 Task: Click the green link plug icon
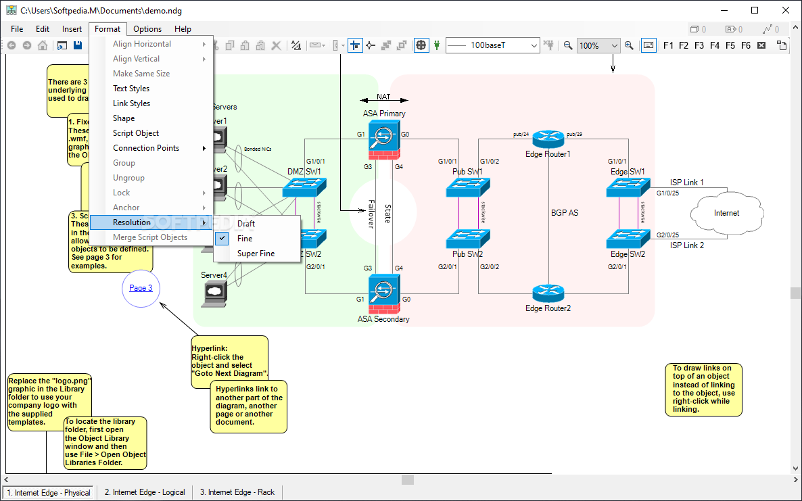[436, 45]
